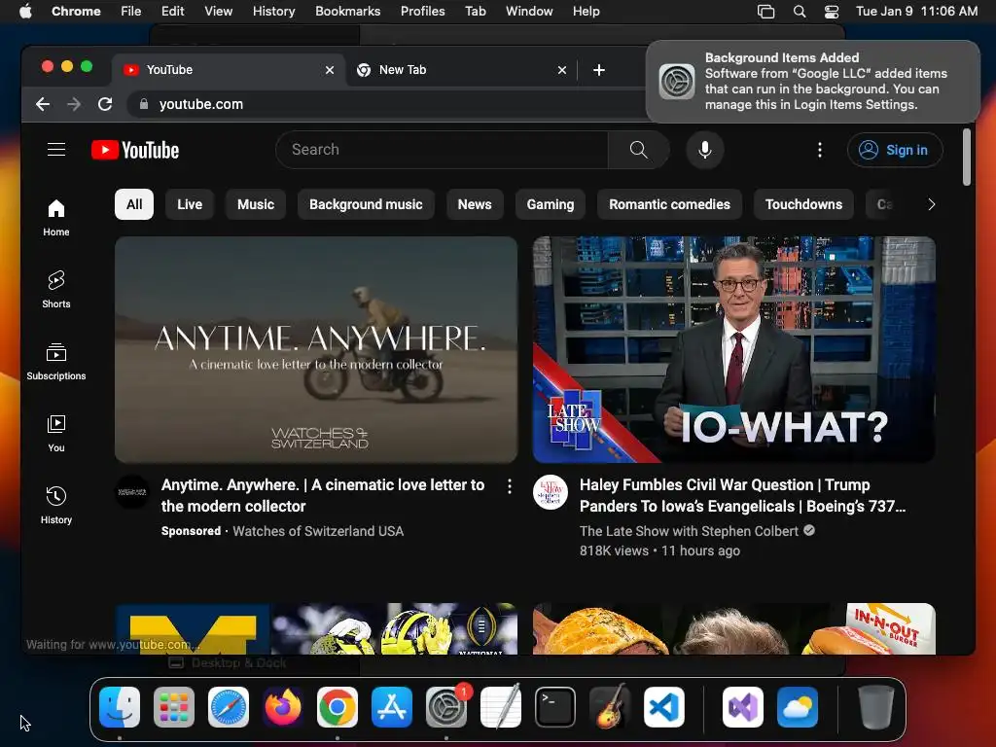Go to Home in the sidebar
The height and width of the screenshot is (747, 996).
(55, 218)
